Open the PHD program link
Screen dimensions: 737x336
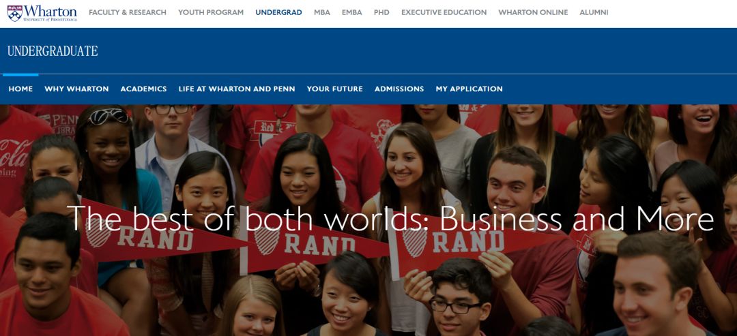point(381,13)
